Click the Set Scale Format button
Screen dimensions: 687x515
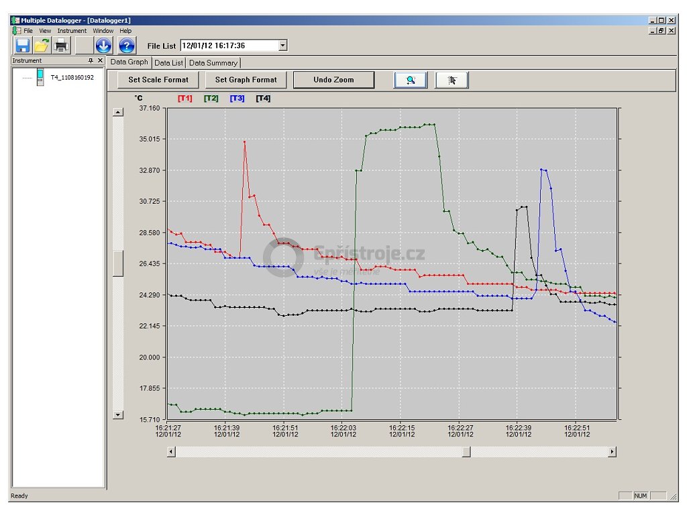tap(158, 80)
